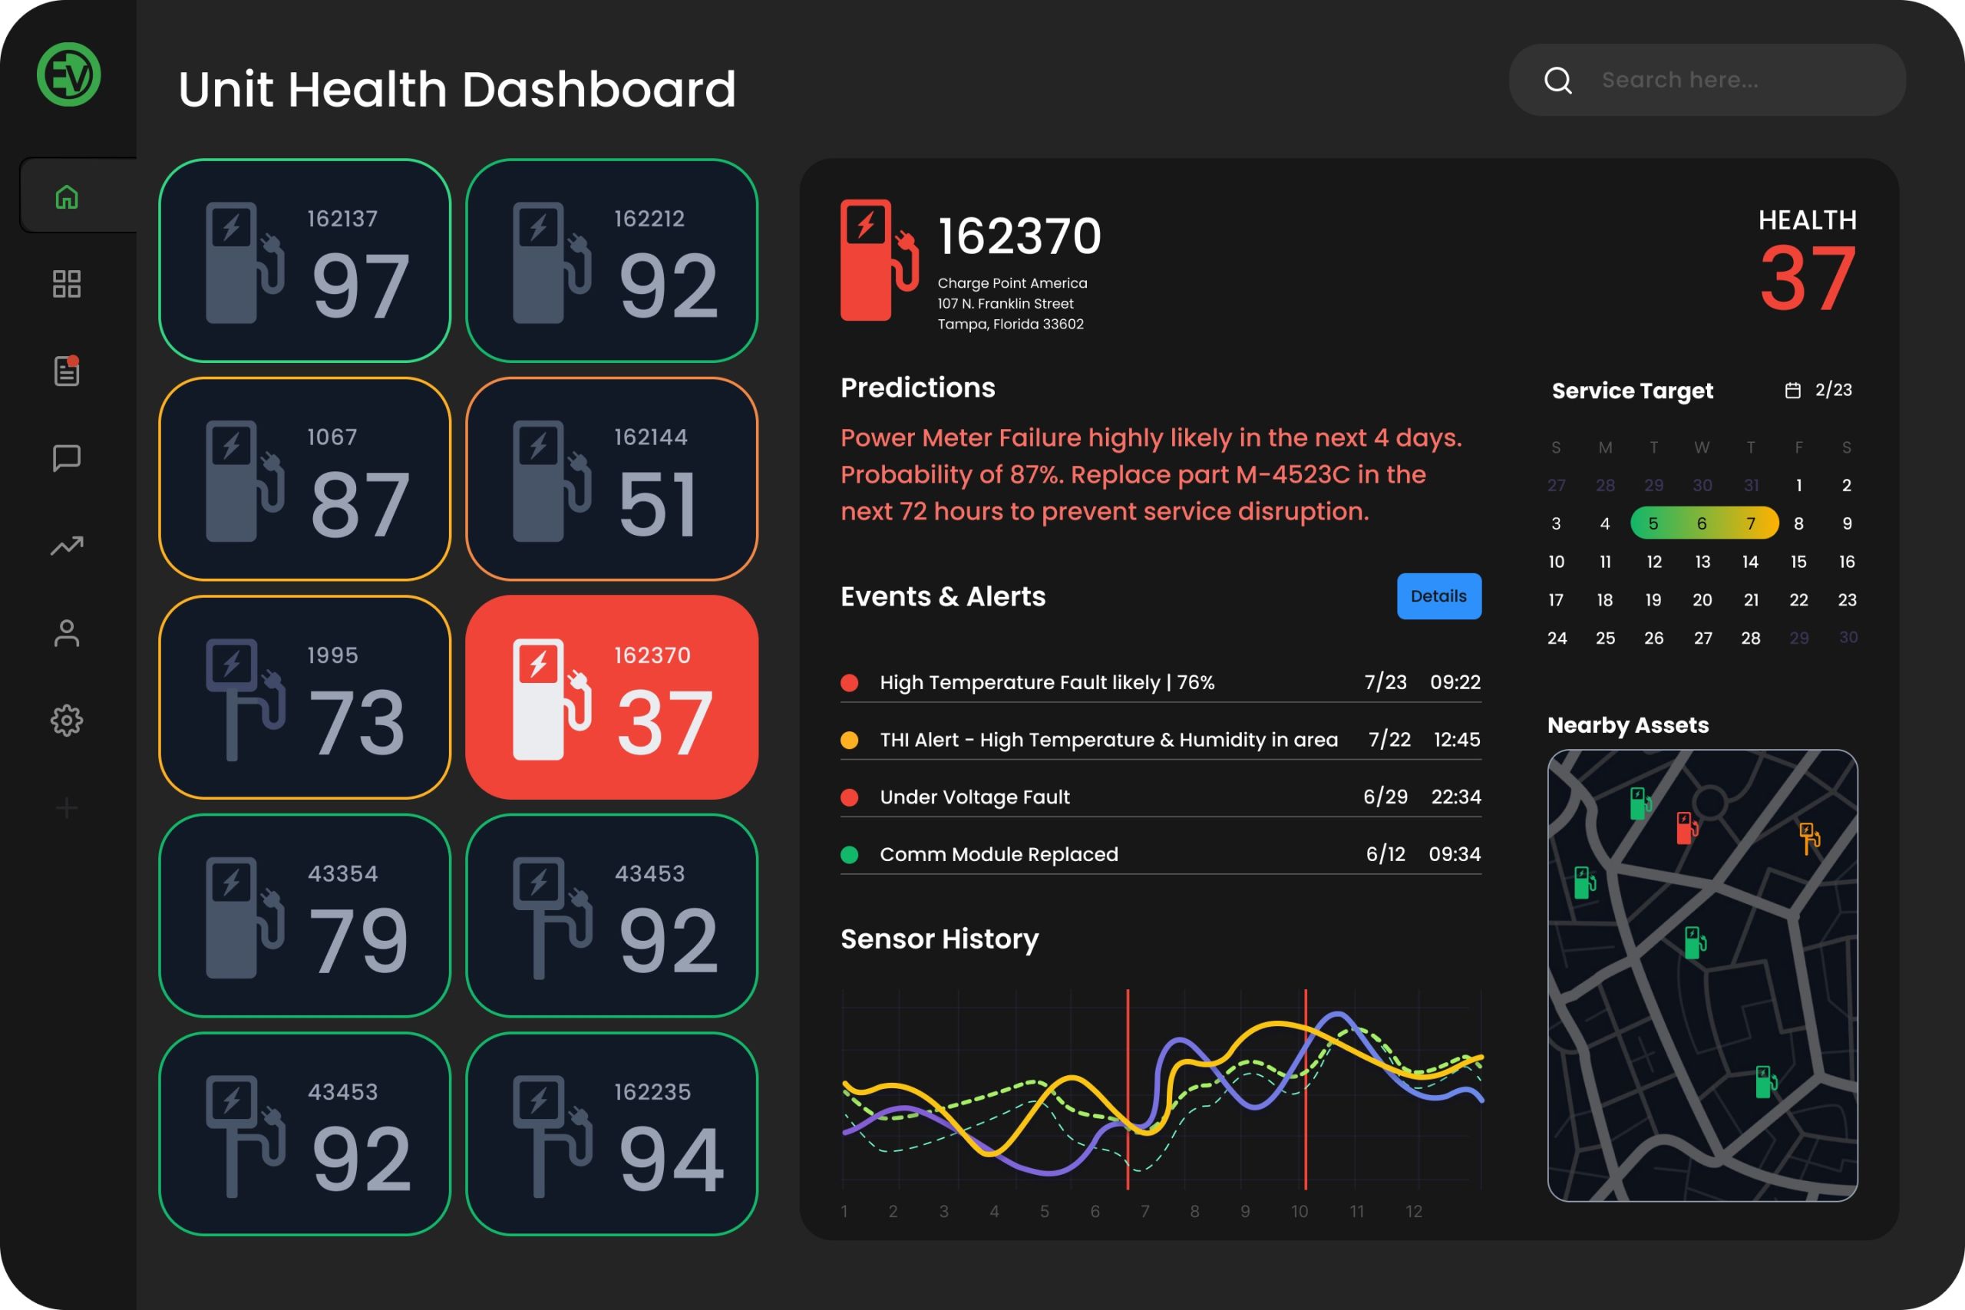Open the chat messages sidebar icon
This screenshot has width=1965, height=1310.
pyautogui.click(x=67, y=458)
